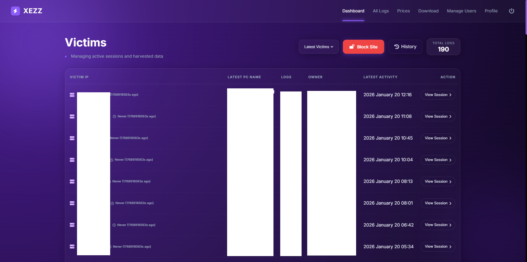Click the power icon in the top bar
This screenshot has height=262, width=527.
pos(512,11)
